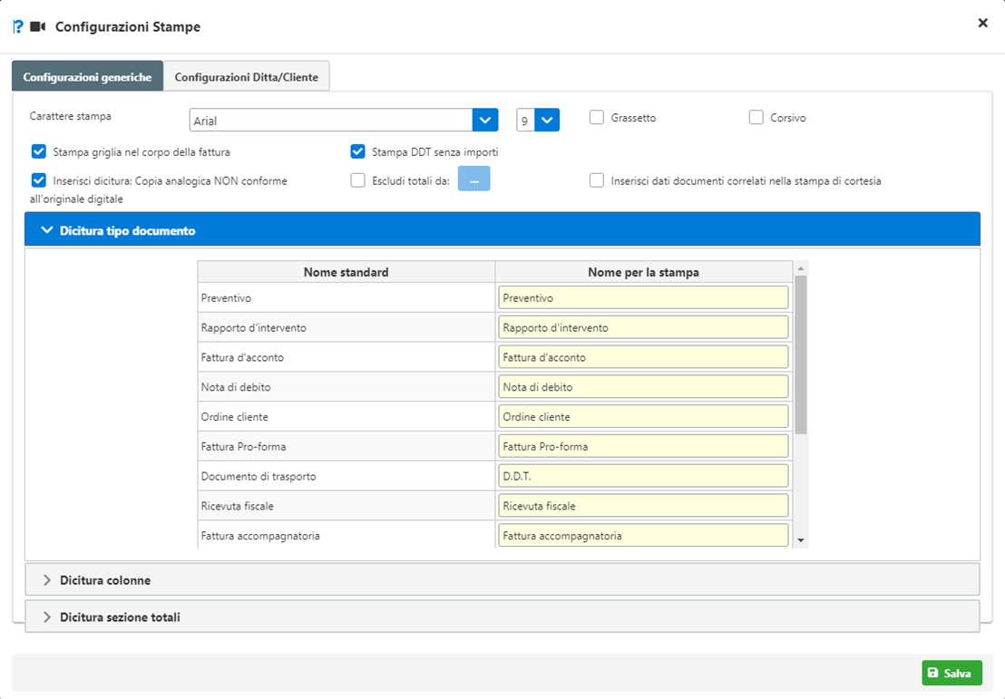Check Inserisci dati documenti correlati checkbox
Image resolution: width=1005 pixels, height=699 pixels.
(597, 180)
